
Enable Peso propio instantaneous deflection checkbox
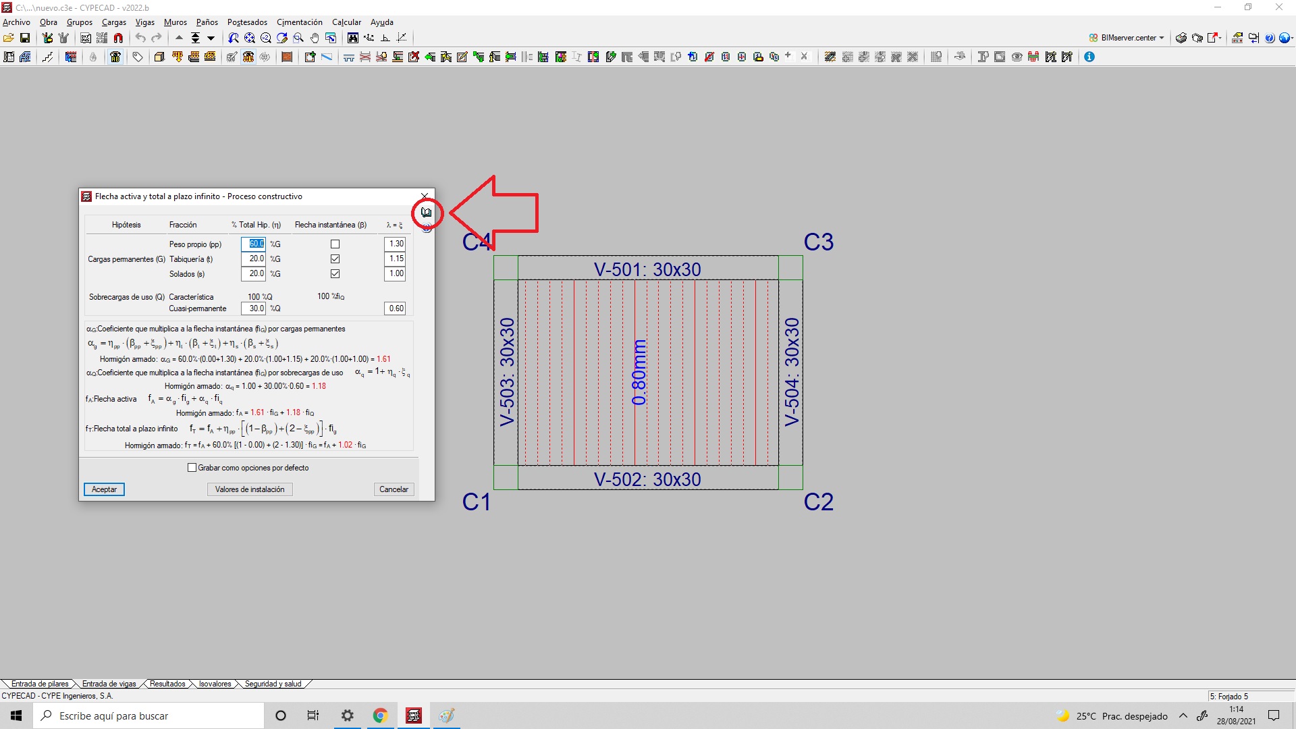pyautogui.click(x=335, y=244)
